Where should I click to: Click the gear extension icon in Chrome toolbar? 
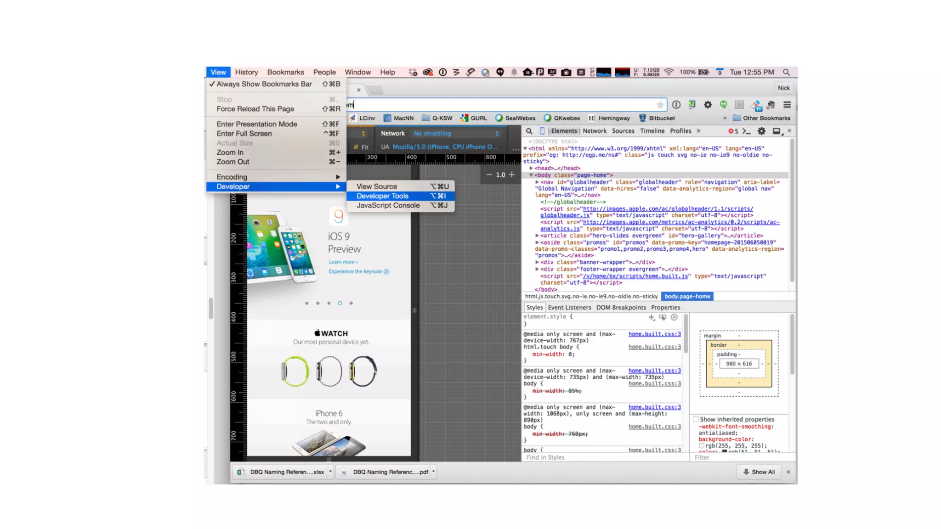click(x=708, y=105)
